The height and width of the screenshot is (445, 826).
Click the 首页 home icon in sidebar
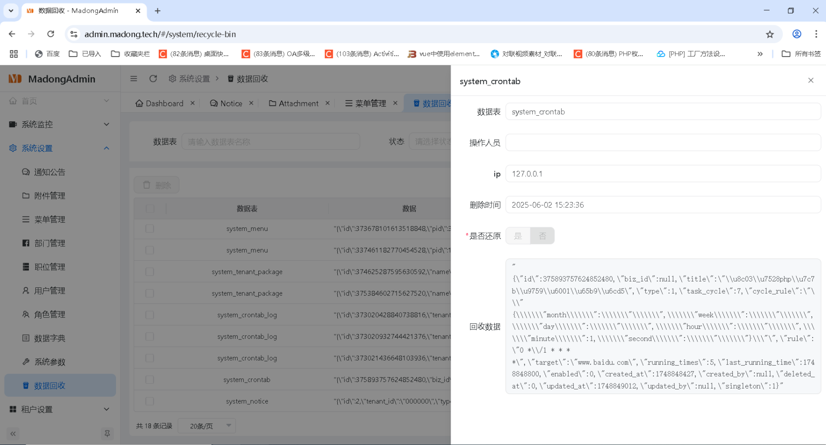[x=13, y=101]
